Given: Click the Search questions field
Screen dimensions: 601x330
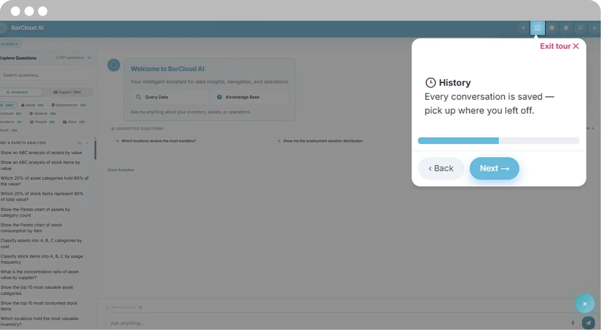Looking at the screenshot, I should tap(46, 75).
